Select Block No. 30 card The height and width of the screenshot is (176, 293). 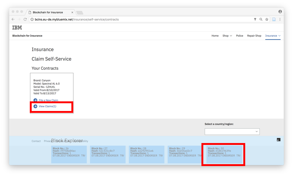click(x=224, y=155)
